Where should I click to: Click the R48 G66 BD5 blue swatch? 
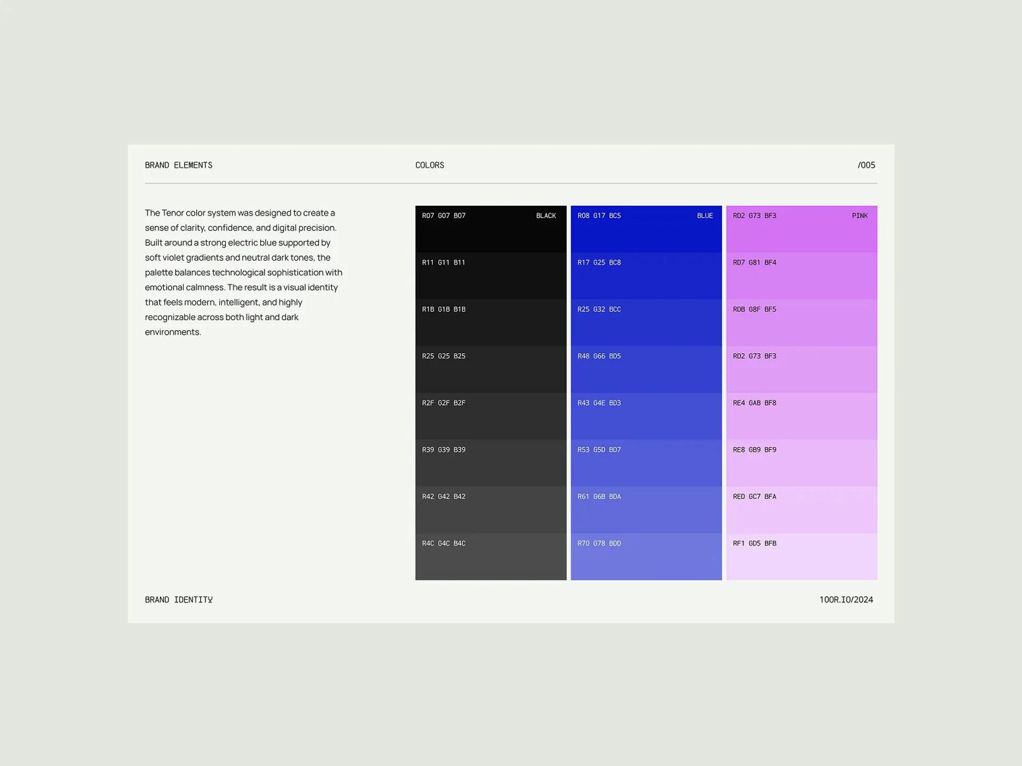pos(646,370)
